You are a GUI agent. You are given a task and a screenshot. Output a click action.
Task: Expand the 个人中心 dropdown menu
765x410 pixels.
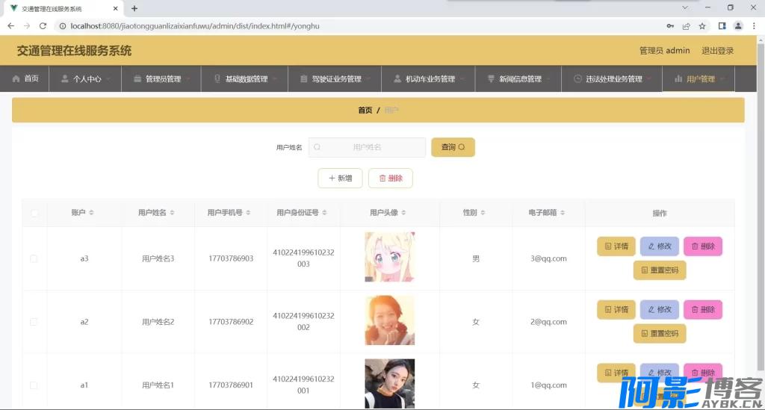coord(86,78)
